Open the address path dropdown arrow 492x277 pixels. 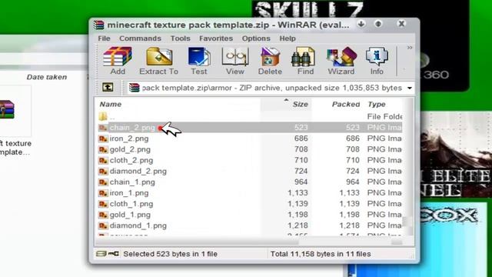coord(410,88)
